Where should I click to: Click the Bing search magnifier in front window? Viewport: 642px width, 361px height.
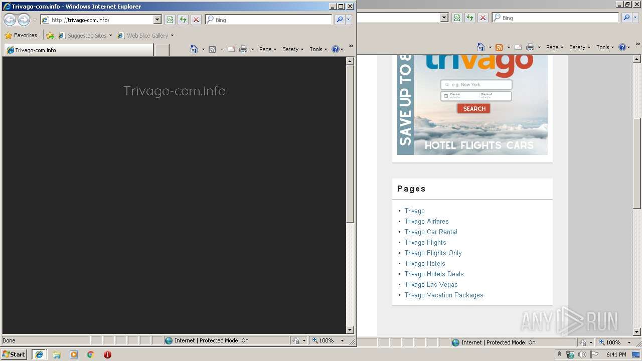tap(340, 20)
